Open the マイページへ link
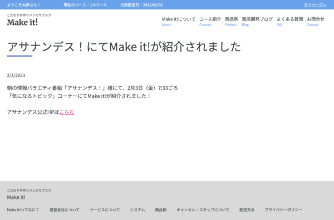Image resolution: width=334 pixels, height=220 pixels. [x=315, y=5]
